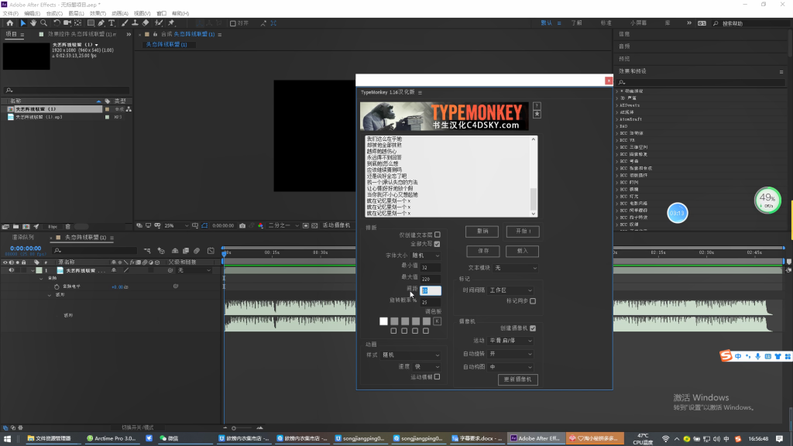This screenshot has width=793, height=446.
Task: Click the 开始! button in TypeMonkey
Action: click(523, 232)
